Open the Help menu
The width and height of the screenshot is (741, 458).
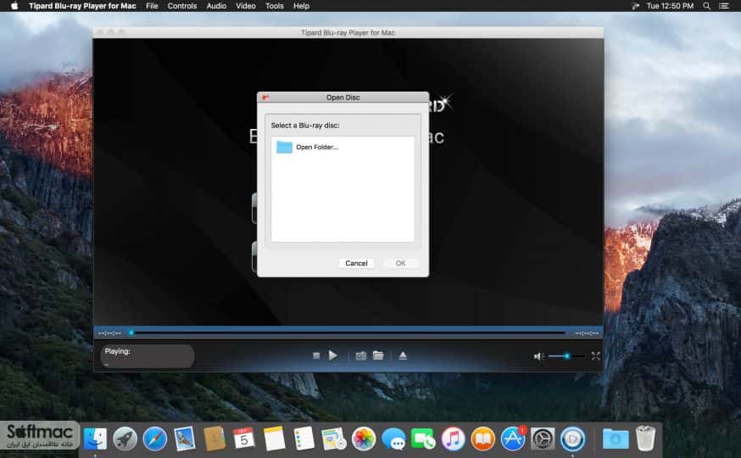[x=301, y=6]
